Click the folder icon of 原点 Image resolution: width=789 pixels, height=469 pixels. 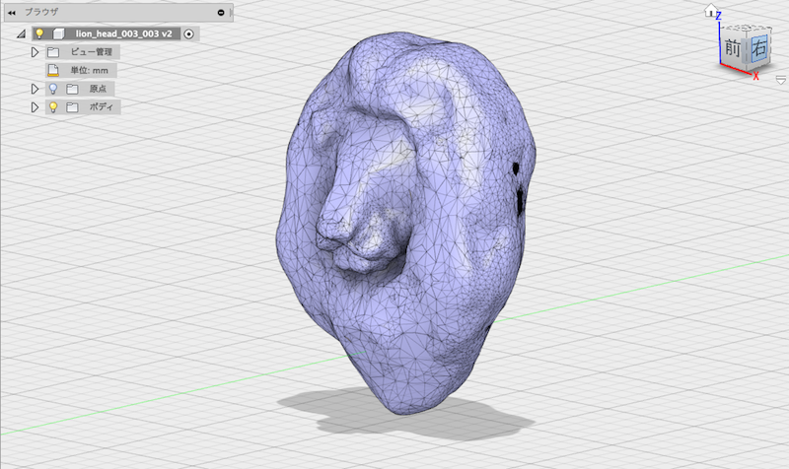tap(72, 89)
